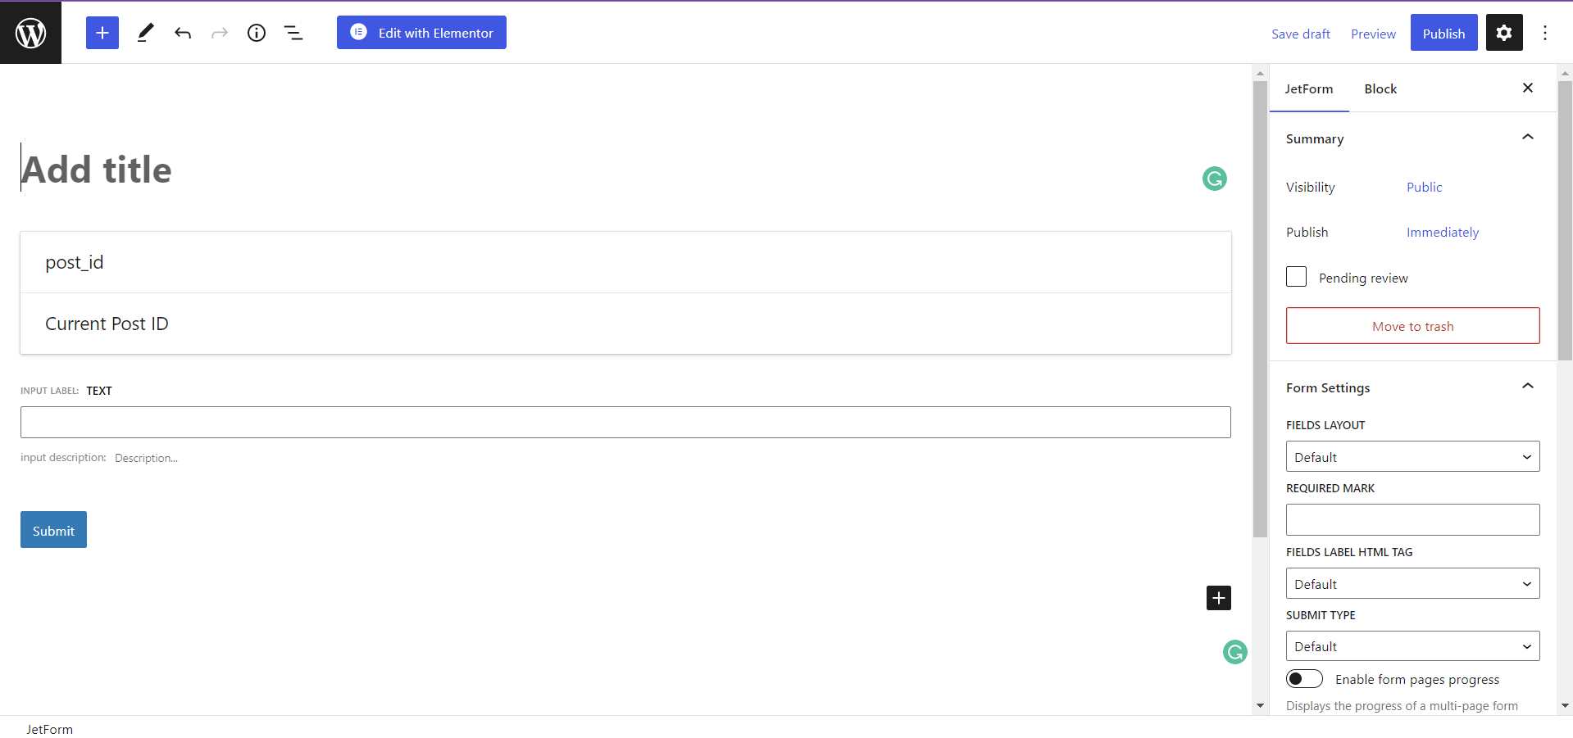Screen dimensions: 1573x738
Task: Click the WordPress logo icon
Action: point(30,33)
